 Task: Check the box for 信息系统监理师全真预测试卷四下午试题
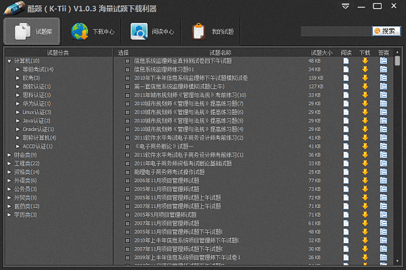[127, 61]
